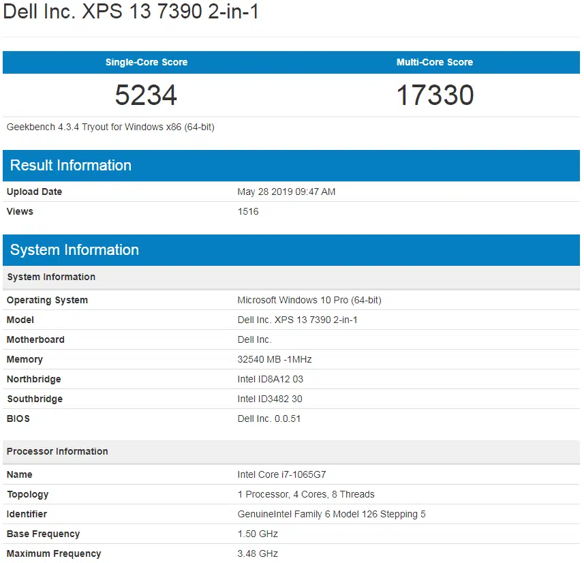Click the Identifier label
The image size is (584, 563).
[27, 514]
